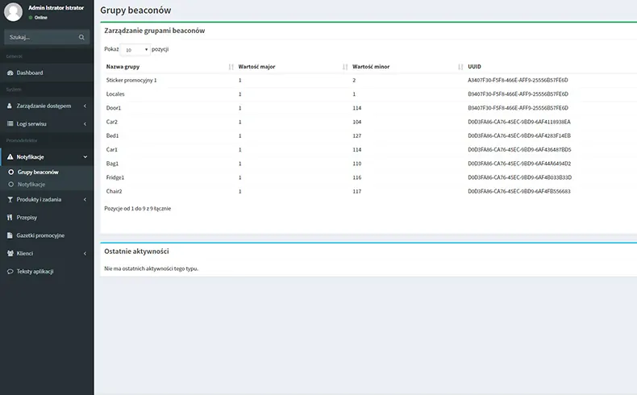
Task: Click the Dashboard gauge icon
Action: 10,73
